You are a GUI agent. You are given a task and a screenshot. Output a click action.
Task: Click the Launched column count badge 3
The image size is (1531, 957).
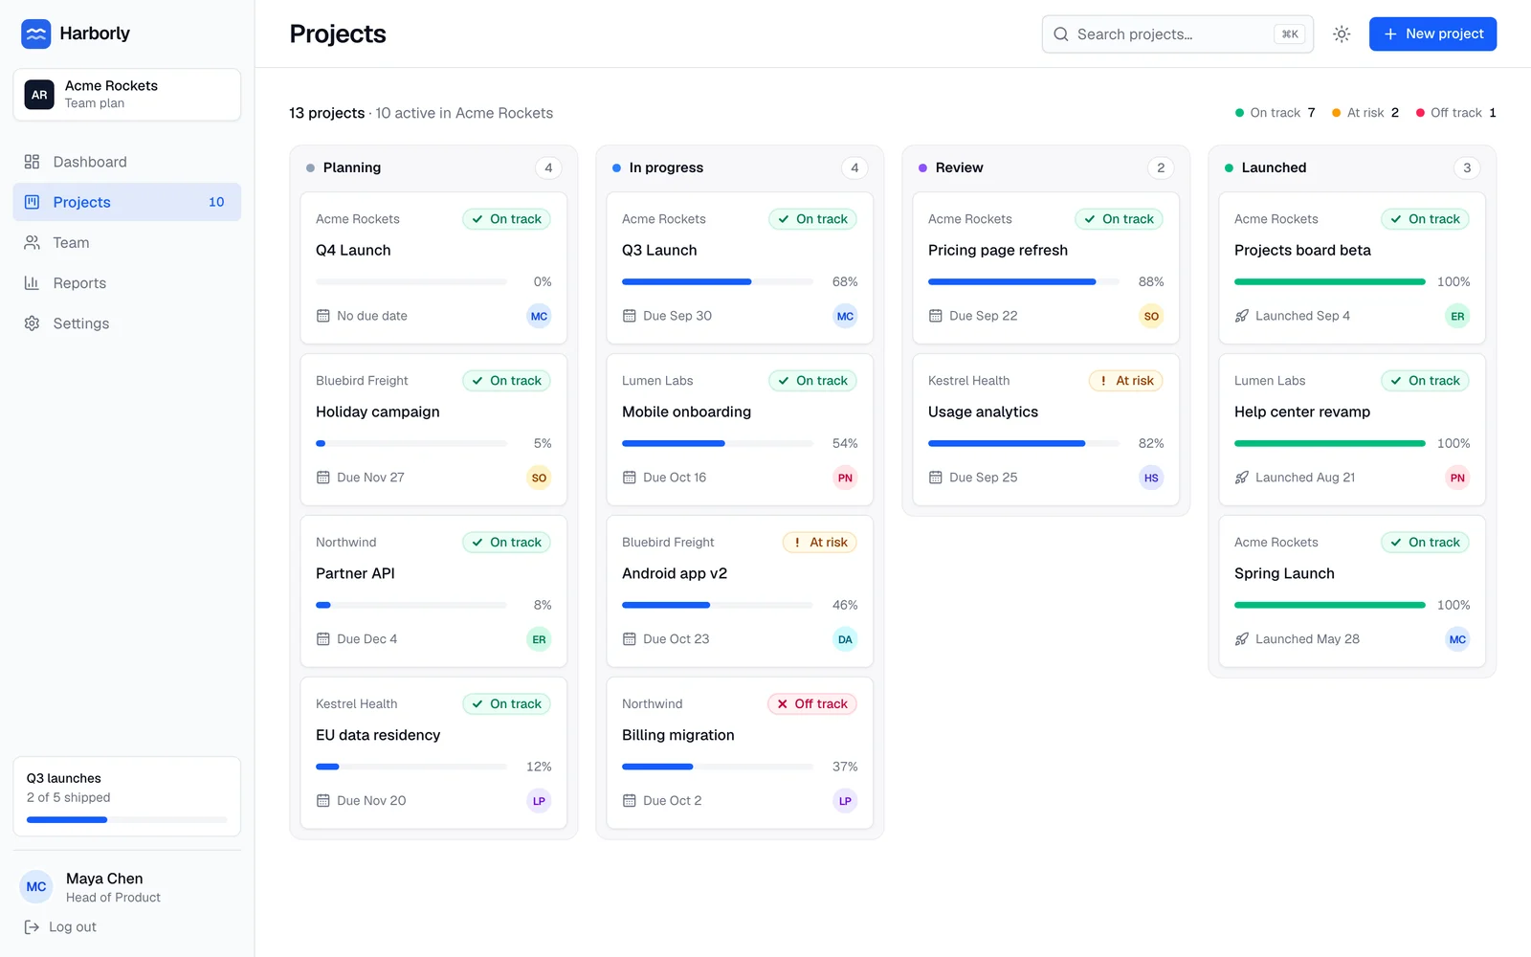point(1467,168)
